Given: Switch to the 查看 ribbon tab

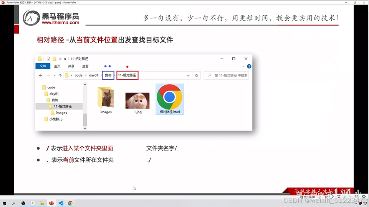Looking at the screenshot, I should pos(85,66).
